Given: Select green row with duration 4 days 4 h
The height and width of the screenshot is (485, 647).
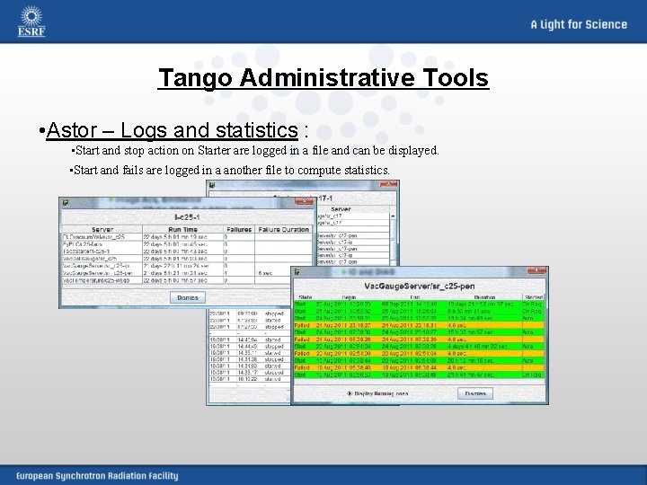Looking at the screenshot, I should point(420,347).
